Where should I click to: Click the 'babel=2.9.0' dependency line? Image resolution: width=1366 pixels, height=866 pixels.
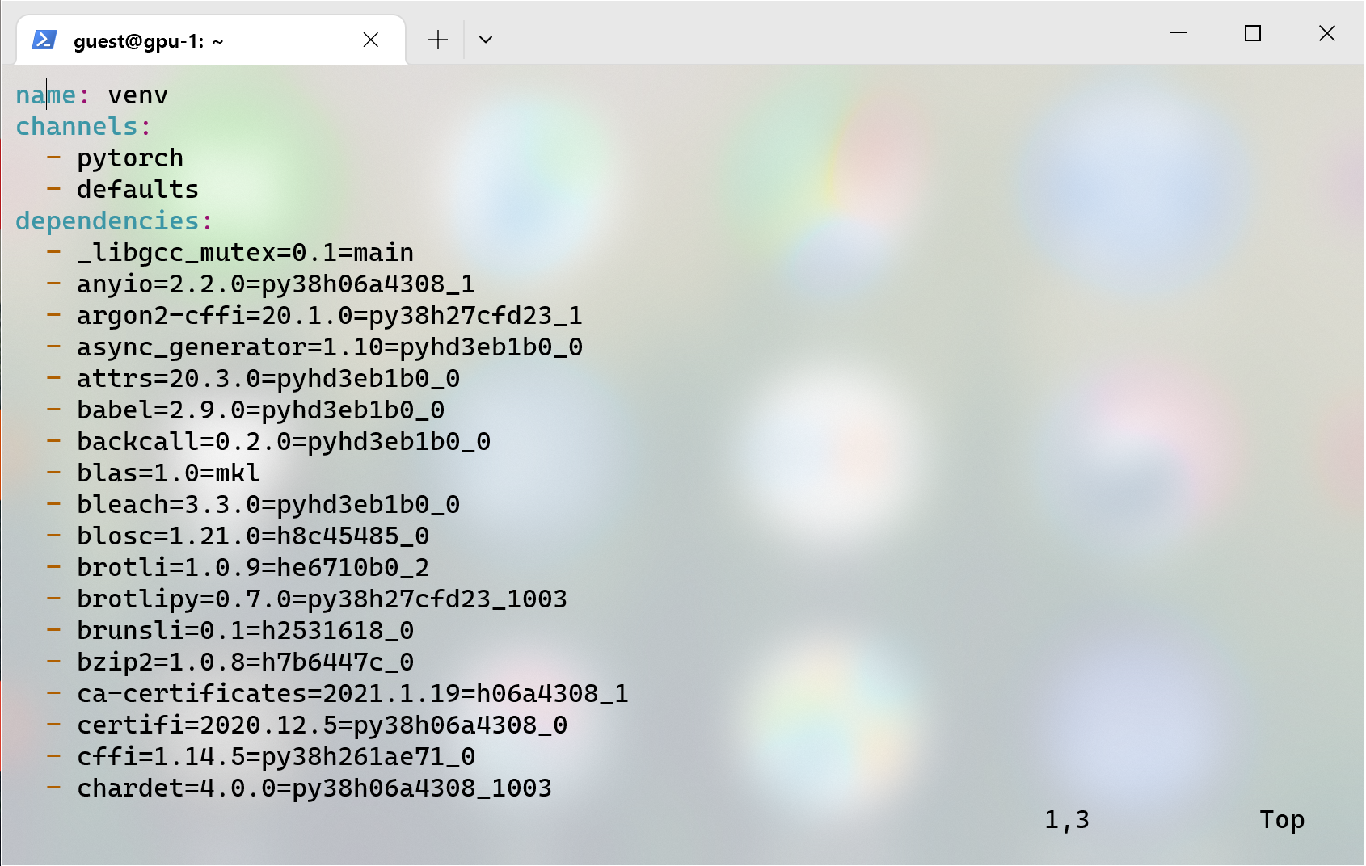click(261, 410)
